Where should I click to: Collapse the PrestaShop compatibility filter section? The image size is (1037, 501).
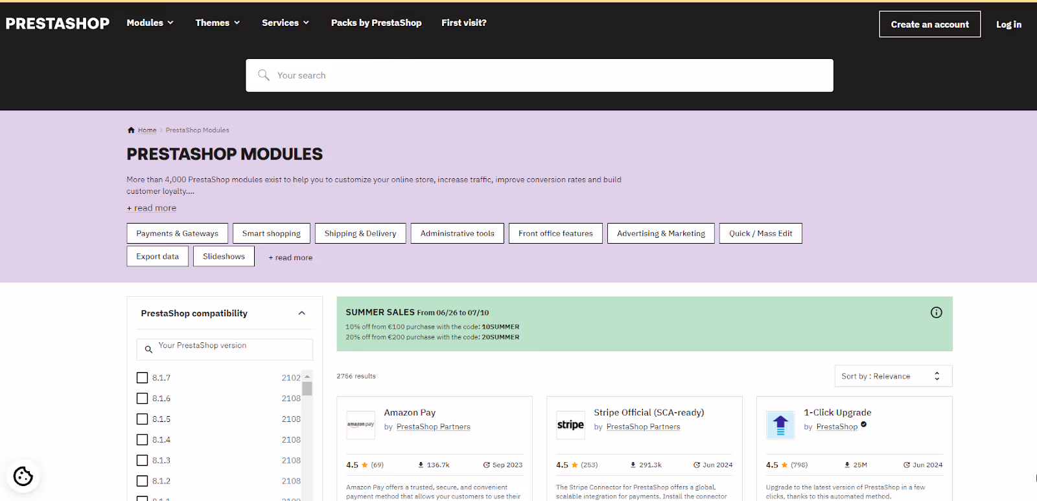[x=301, y=313]
